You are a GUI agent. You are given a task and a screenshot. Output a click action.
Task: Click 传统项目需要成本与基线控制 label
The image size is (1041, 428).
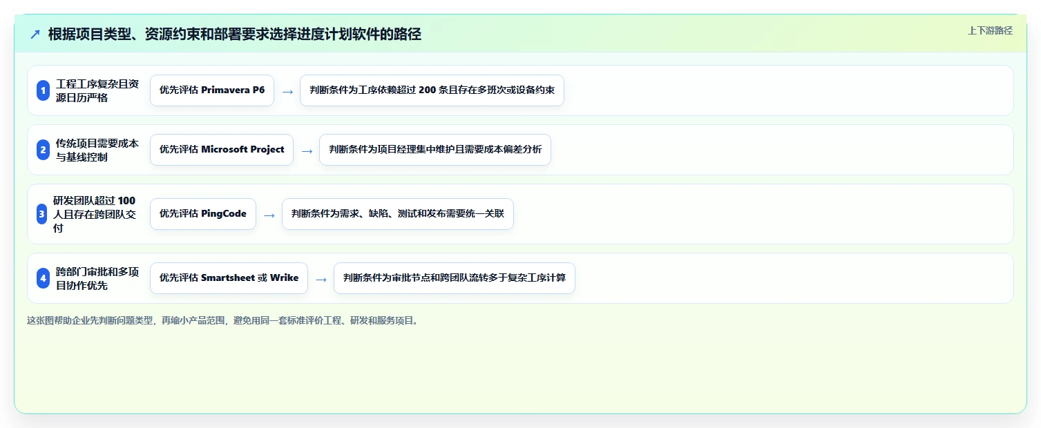[x=97, y=150]
